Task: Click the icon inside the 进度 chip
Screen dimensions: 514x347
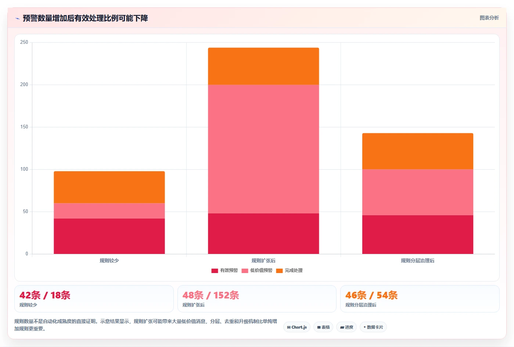Action: [x=342, y=327]
